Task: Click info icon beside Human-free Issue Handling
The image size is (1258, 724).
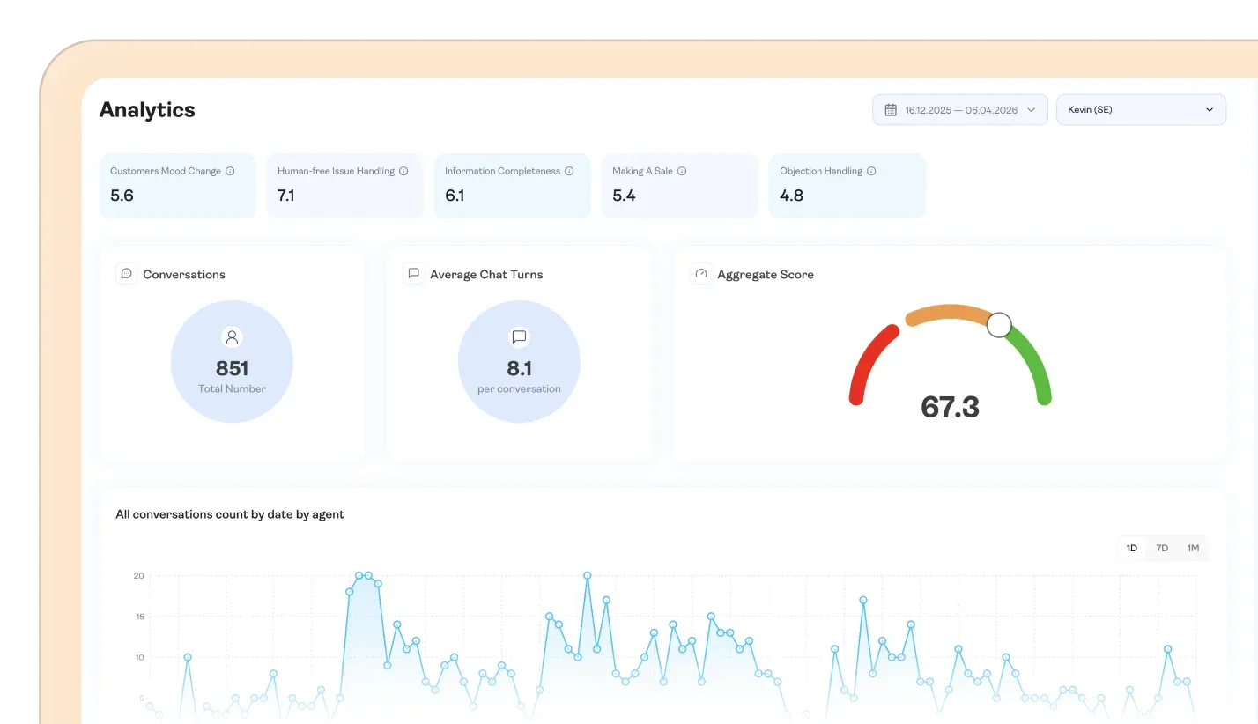Action: click(403, 171)
